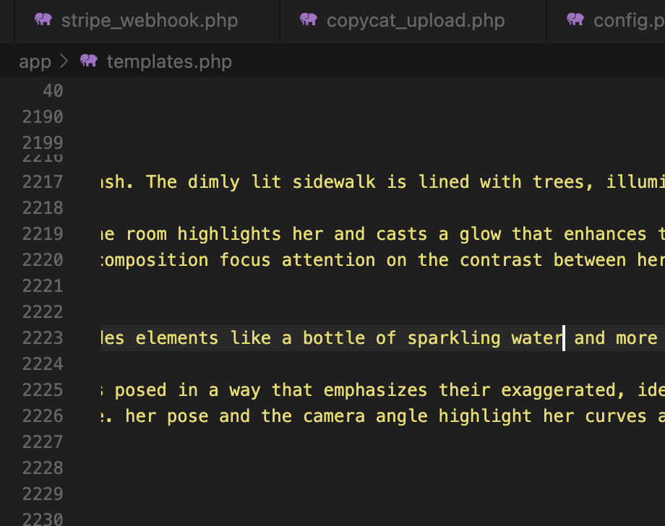Switch to the stripe_webhook.php tab
The width and height of the screenshot is (665, 526).
(147, 21)
